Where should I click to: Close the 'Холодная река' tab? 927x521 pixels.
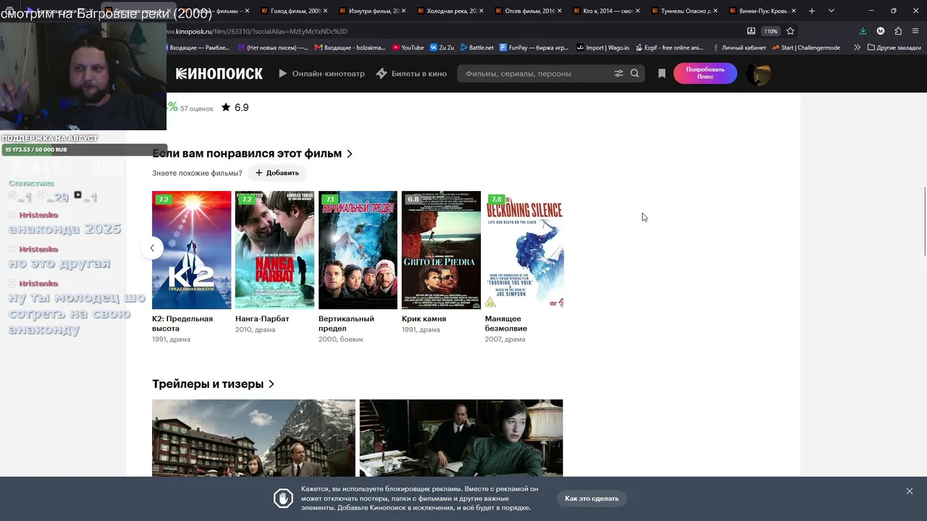(482, 11)
